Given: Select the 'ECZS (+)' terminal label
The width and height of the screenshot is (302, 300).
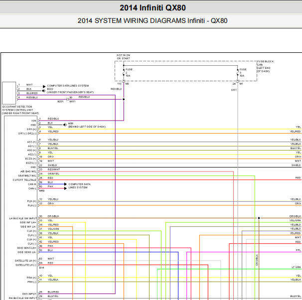Looking at the screenshot, I should click(x=31, y=158).
